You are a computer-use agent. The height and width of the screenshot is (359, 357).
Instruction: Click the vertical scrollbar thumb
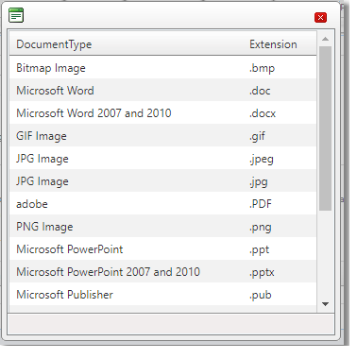point(325,128)
